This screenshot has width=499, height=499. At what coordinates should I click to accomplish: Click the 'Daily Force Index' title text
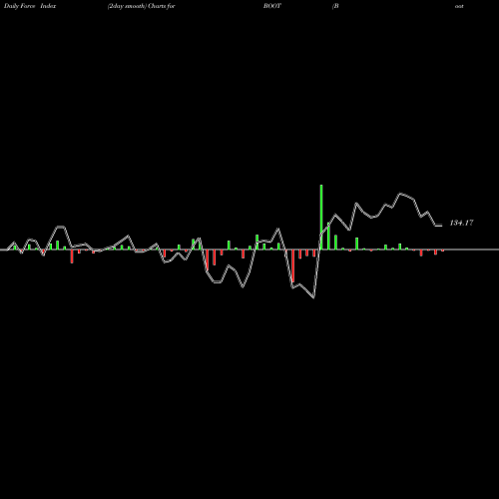(30, 6)
